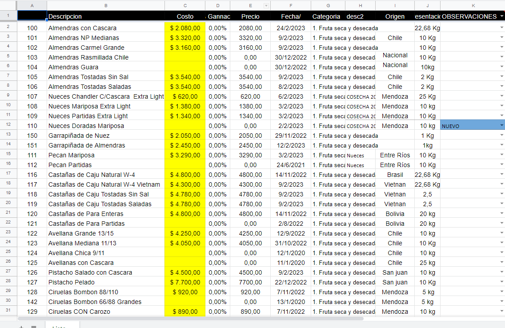This screenshot has height=328, width=505.
Task: Select cost cell $ 7.700,00
Action: [x=185, y=282]
